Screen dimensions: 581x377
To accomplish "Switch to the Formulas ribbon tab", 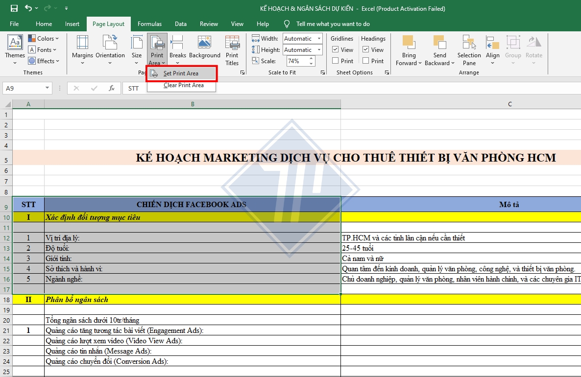I will (x=149, y=24).
